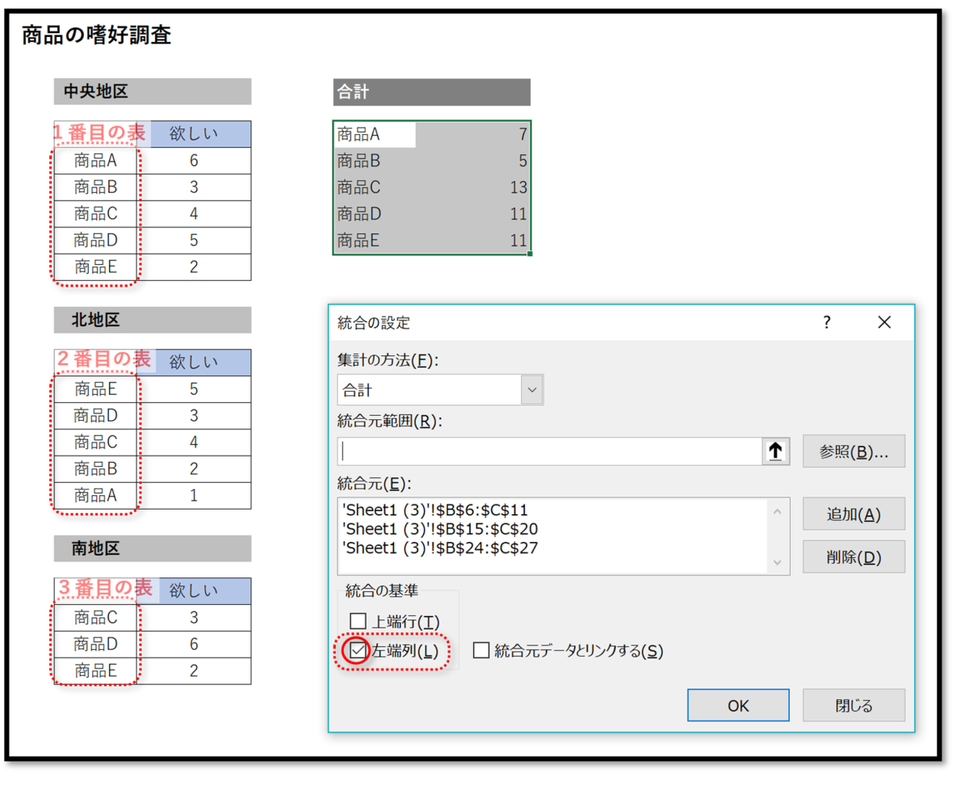Expand the 合計 aggregation method list
Image resolution: width=969 pixels, height=789 pixels.
532,389
